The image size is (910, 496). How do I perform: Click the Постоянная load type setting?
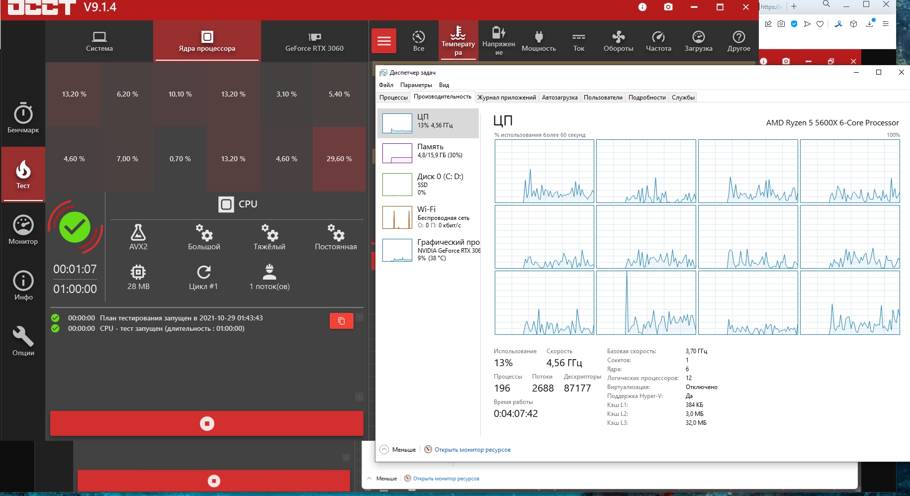(x=336, y=237)
